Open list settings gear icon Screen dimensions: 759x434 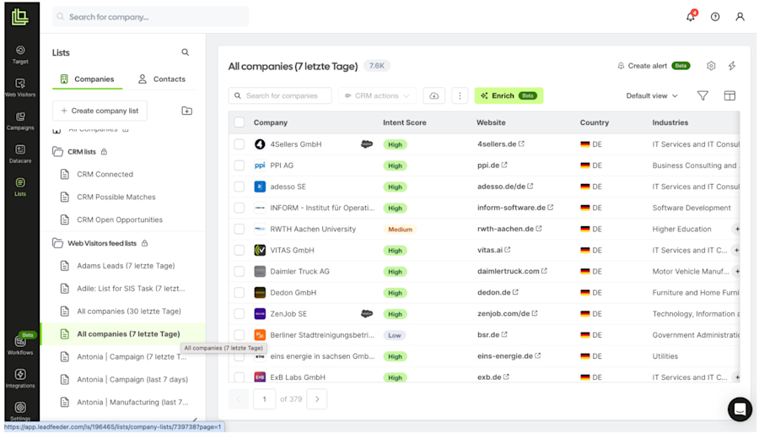[x=711, y=66]
